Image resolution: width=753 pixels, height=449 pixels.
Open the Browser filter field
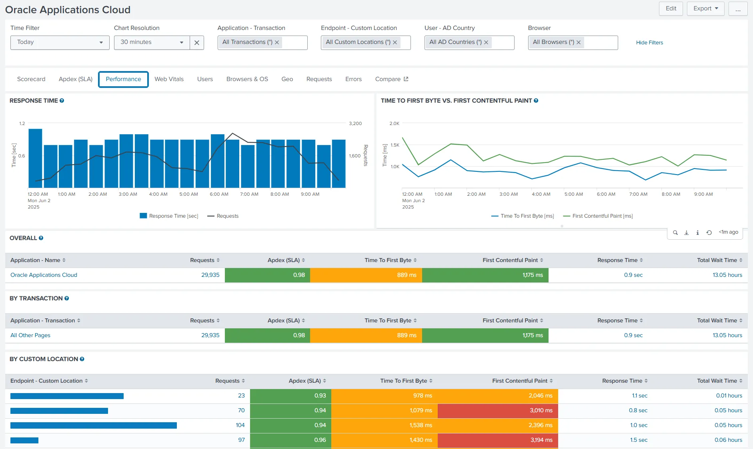click(573, 42)
